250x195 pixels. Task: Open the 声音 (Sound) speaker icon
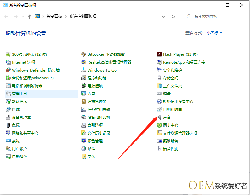pos(159,117)
